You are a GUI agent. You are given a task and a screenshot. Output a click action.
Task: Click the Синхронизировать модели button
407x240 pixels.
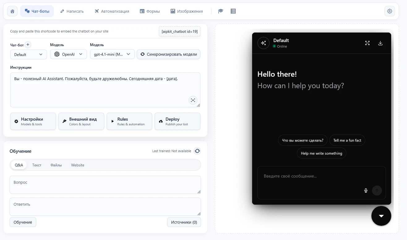169,54
